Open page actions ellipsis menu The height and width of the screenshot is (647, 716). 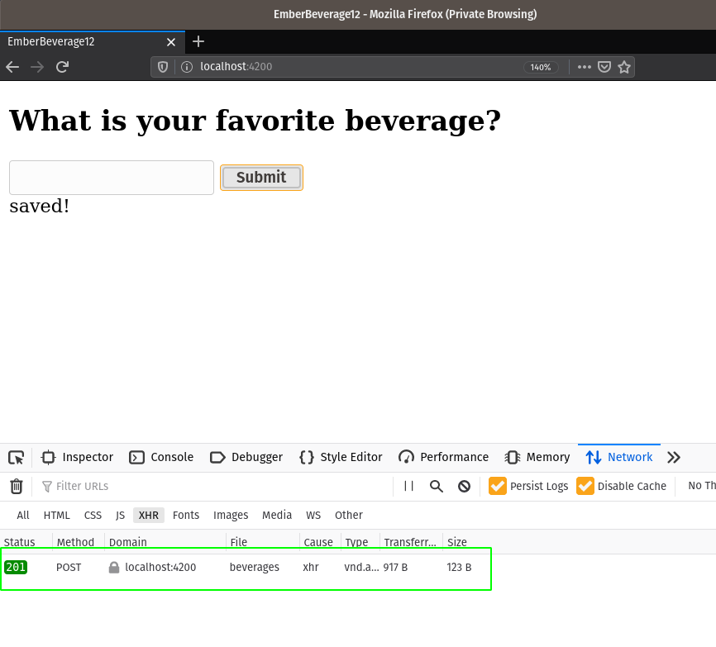tap(585, 67)
